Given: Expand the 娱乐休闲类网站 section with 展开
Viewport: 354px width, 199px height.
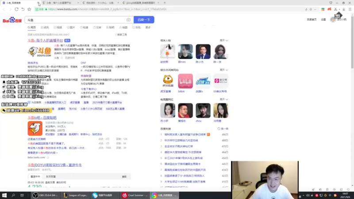Looking at the screenshot, I should coord(224,70).
